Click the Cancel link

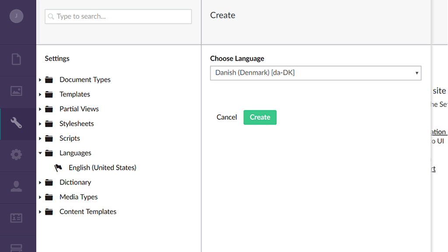click(227, 117)
